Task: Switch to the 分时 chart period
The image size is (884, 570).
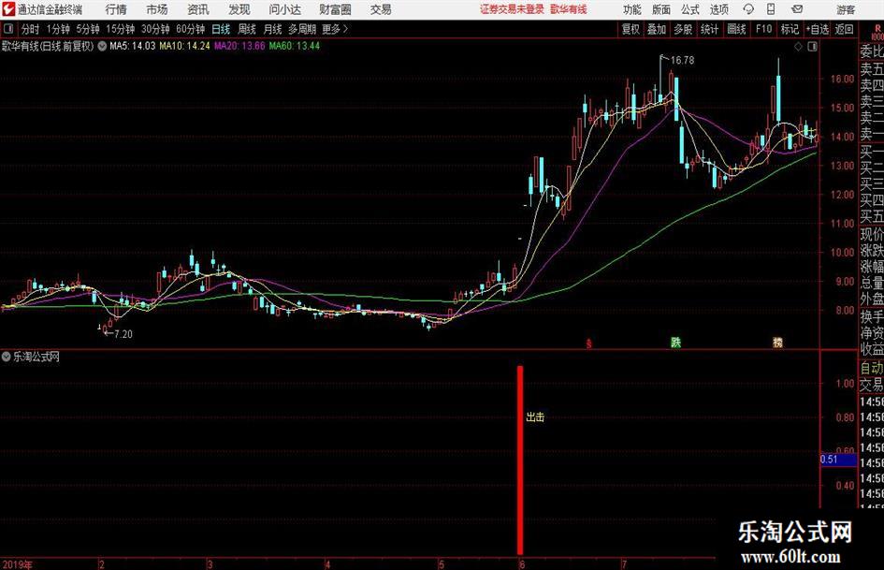Action: pyautogui.click(x=30, y=29)
